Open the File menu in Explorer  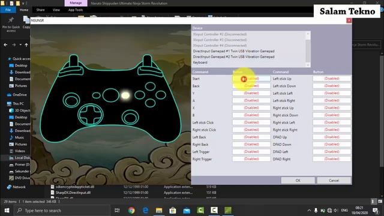pos(8,10)
